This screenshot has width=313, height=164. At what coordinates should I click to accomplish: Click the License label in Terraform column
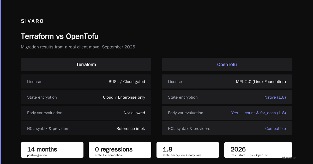point(34,82)
